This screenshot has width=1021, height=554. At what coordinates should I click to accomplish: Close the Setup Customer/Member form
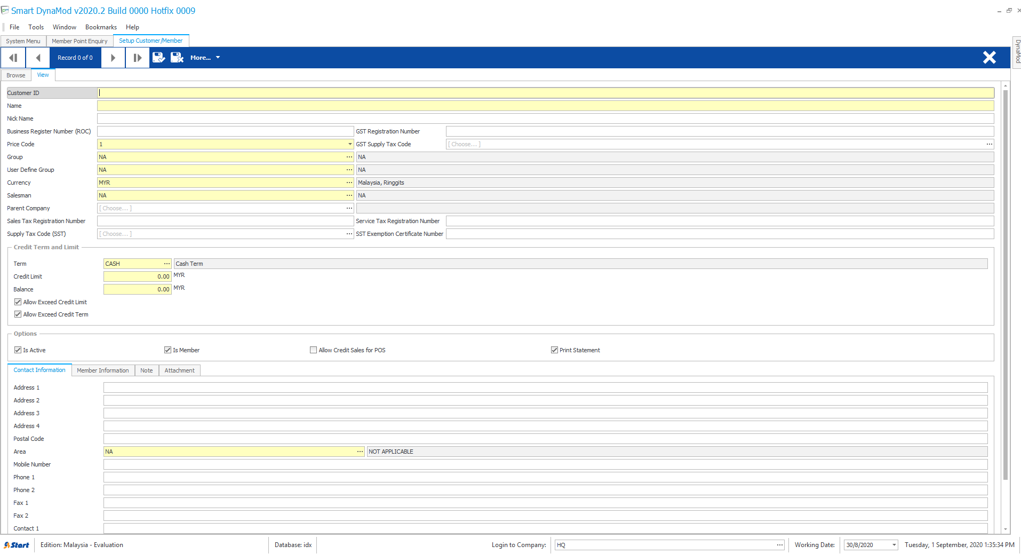click(990, 58)
